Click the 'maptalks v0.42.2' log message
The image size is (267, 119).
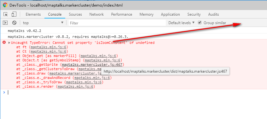24,31
